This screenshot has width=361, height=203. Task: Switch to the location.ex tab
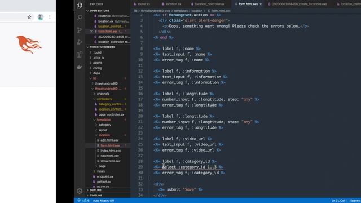pyautogui.click(x=171, y=4)
